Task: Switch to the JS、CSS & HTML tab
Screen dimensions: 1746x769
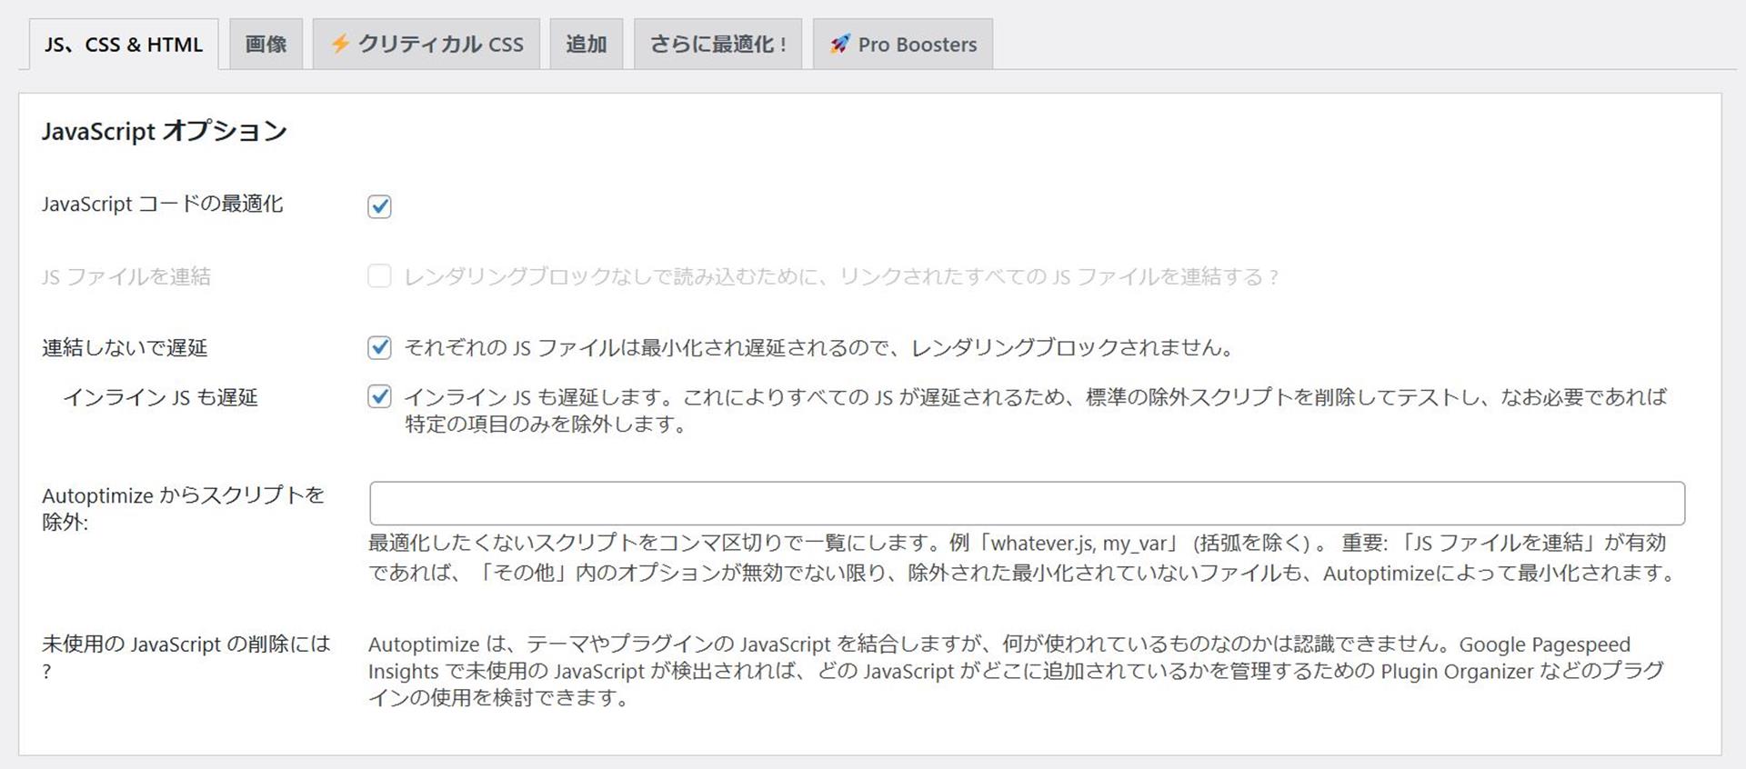Action: [x=124, y=45]
